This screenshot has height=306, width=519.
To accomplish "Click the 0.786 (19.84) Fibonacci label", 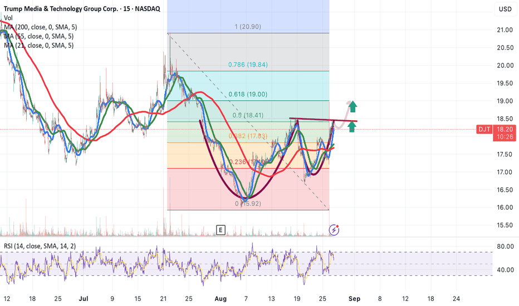I will (x=248, y=65).
